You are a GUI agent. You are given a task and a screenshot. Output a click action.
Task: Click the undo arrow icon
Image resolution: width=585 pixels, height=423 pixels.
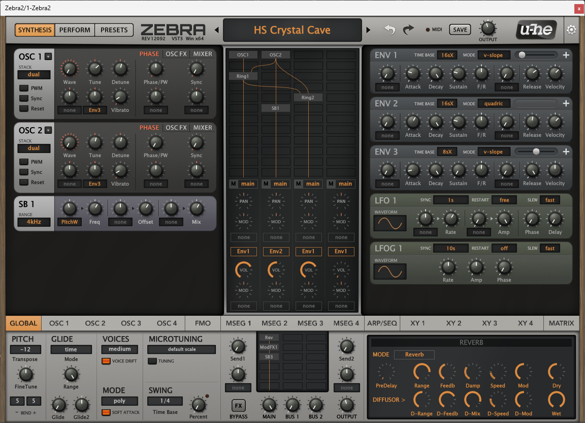(x=389, y=30)
